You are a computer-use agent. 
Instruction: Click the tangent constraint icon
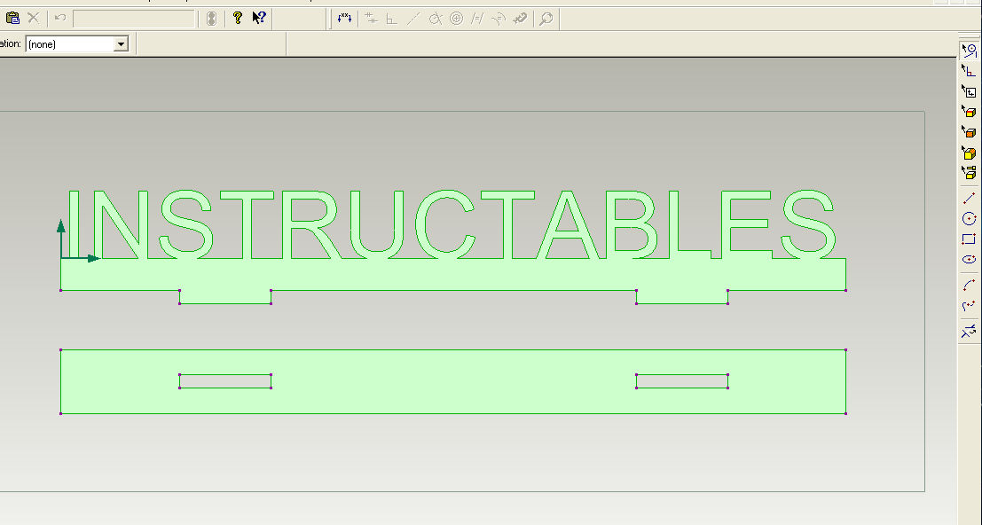pyautogui.click(x=436, y=19)
